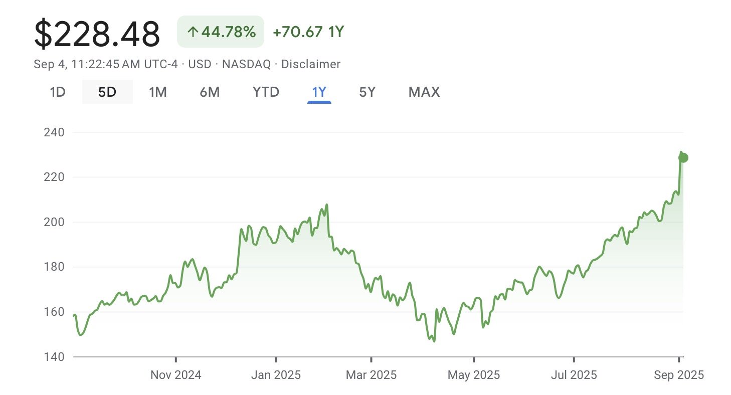Open the Disclaimer link

tap(311, 64)
